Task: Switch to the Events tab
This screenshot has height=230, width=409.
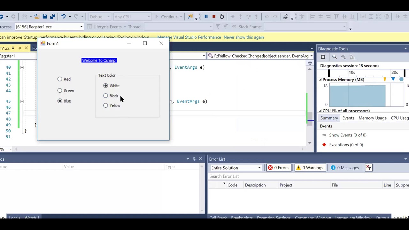Action: coord(348,118)
